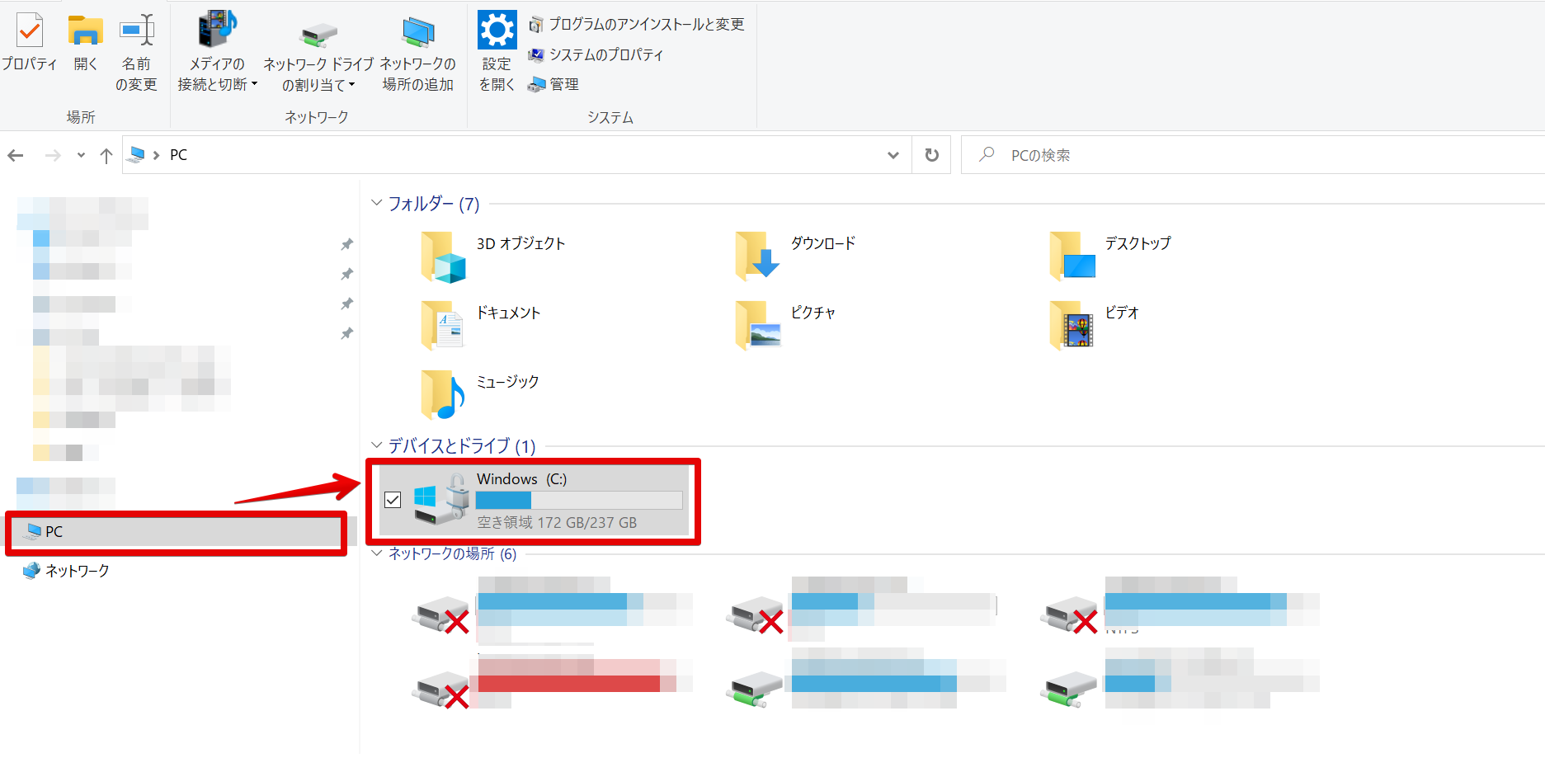Select the ダウンロード folder icon
The height and width of the screenshot is (758, 1545).
point(757,256)
